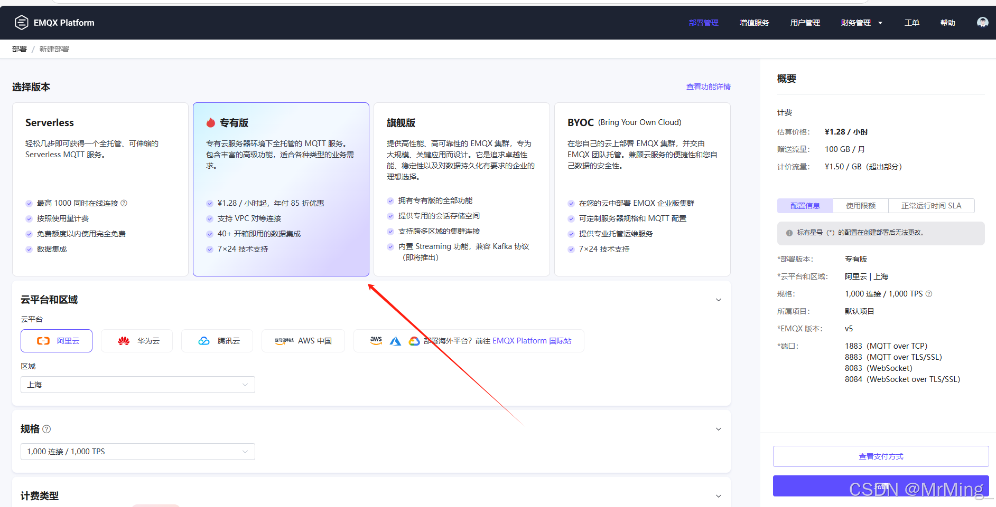Open 帮助 in top navigation
The image size is (996, 507).
[x=948, y=23]
